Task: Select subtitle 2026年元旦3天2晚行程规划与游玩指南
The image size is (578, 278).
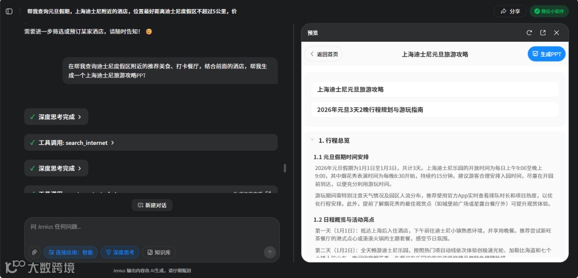Action: 435,110
